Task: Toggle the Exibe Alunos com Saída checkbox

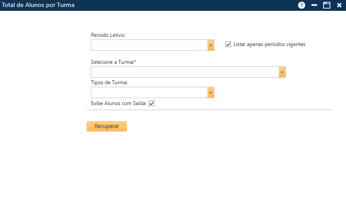Action: (152, 103)
